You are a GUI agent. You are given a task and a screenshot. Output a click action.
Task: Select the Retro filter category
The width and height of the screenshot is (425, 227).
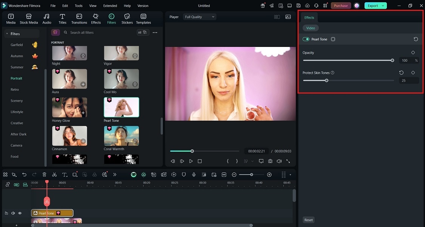point(15,89)
